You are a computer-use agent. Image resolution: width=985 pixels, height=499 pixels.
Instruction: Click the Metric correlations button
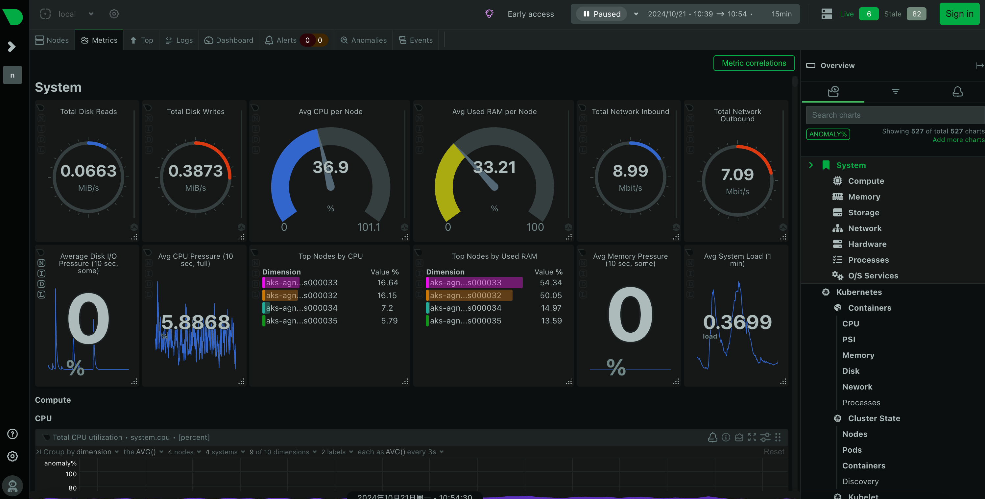pyautogui.click(x=754, y=63)
